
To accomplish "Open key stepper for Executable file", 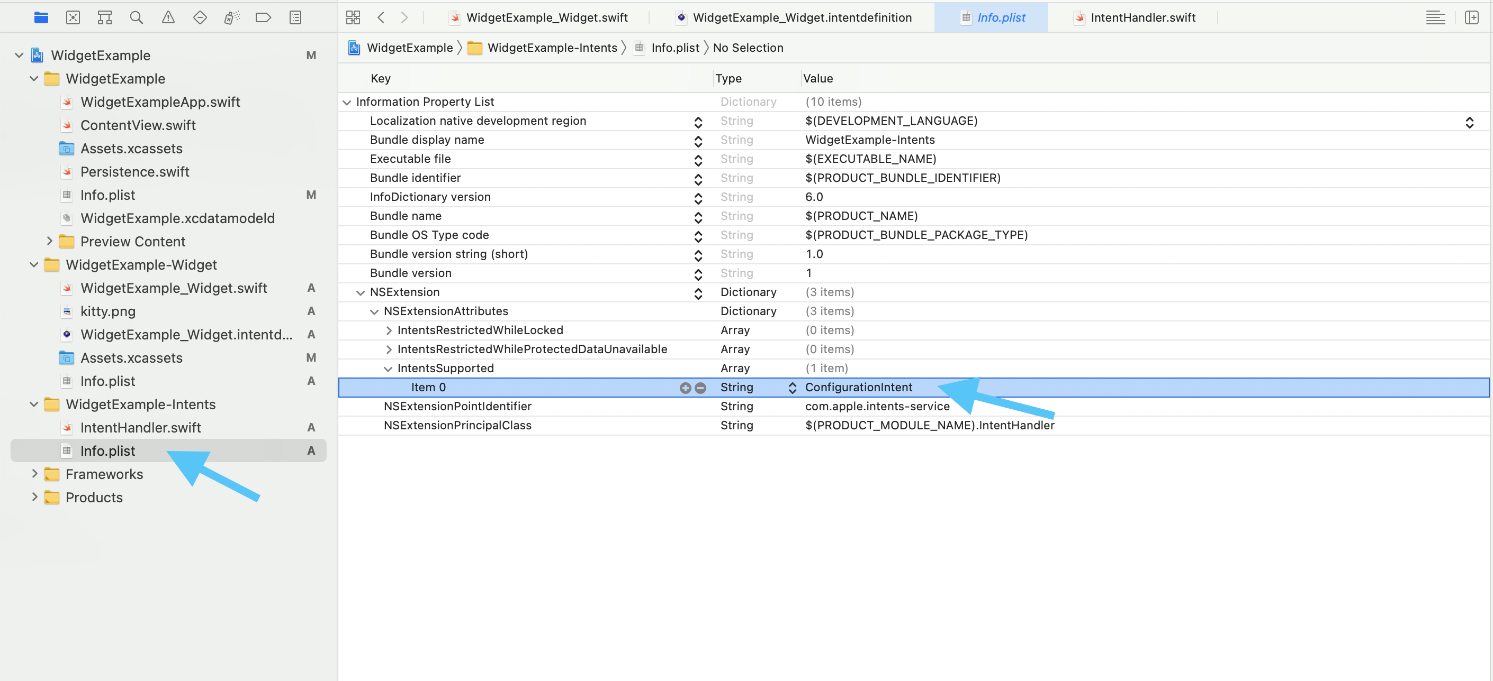I will [x=698, y=160].
